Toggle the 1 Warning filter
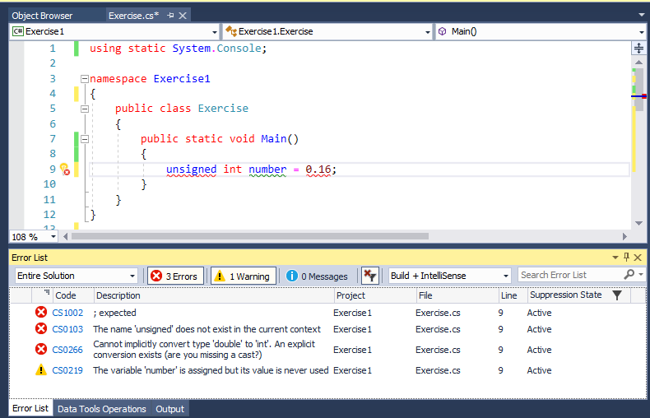The height and width of the screenshot is (418, 650). tap(244, 276)
